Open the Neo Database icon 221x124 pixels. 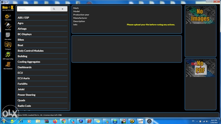point(8,65)
